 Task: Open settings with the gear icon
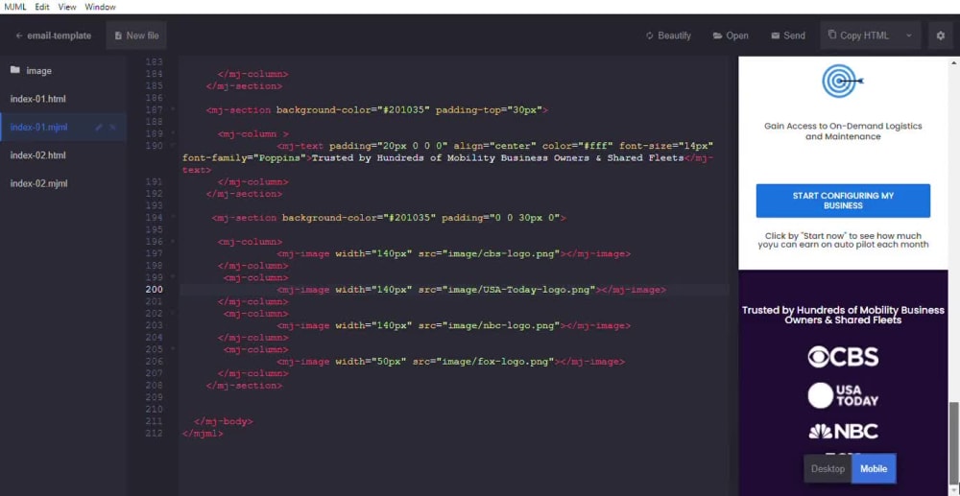pos(941,35)
